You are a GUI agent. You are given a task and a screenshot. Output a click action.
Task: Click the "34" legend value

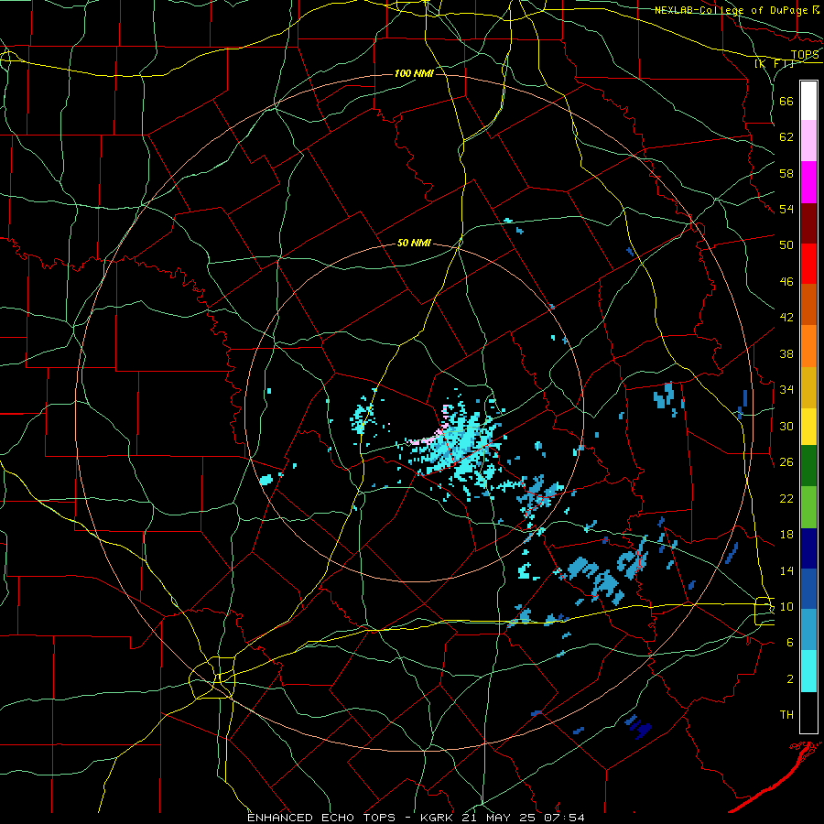[x=786, y=390]
